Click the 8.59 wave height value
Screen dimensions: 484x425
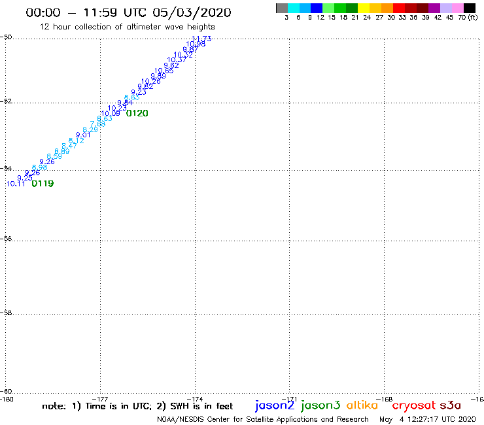coord(54,156)
